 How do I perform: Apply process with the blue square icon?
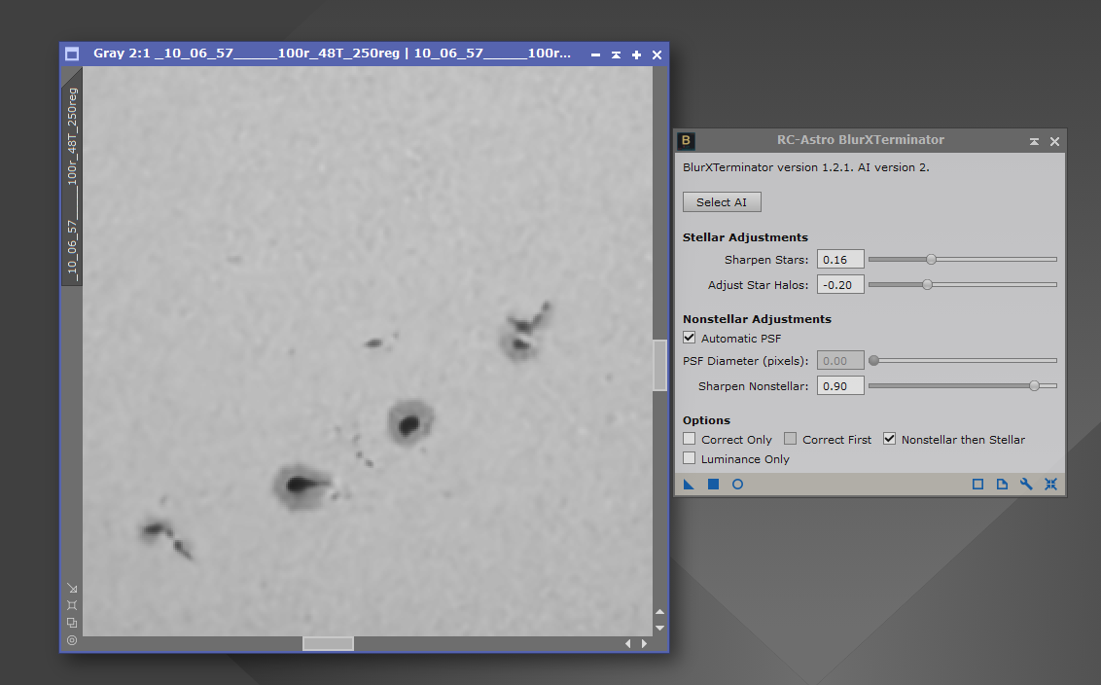coord(713,485)
